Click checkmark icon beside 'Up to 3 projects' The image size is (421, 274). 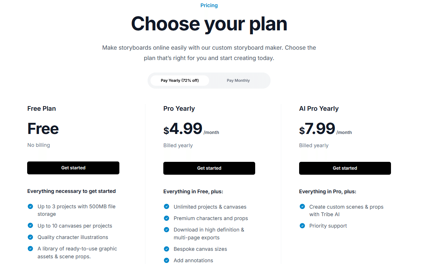point(30,206)
